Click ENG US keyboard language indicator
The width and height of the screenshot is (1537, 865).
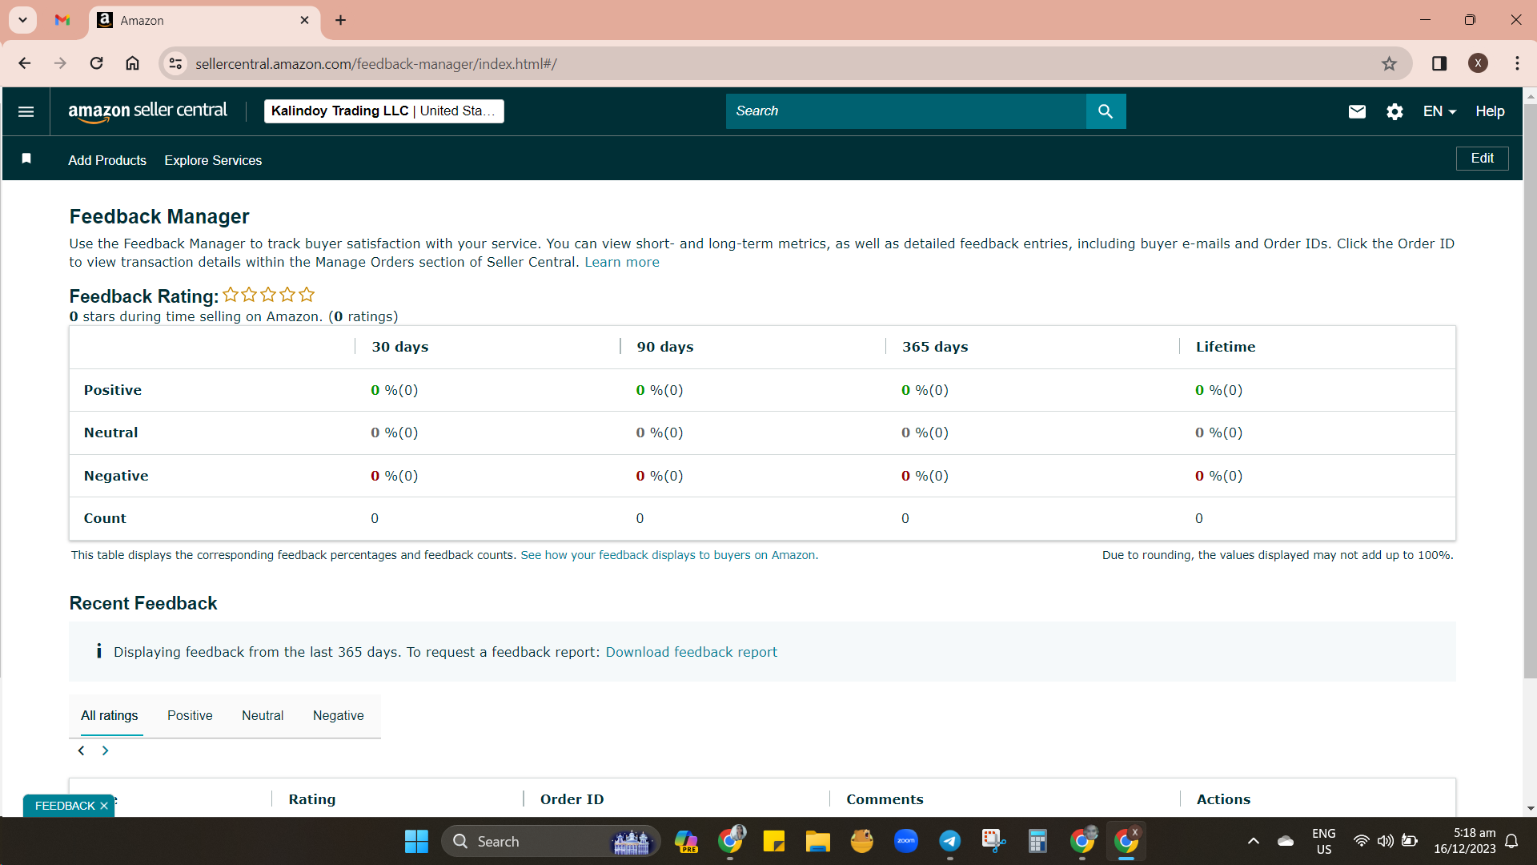point(1324,841)
